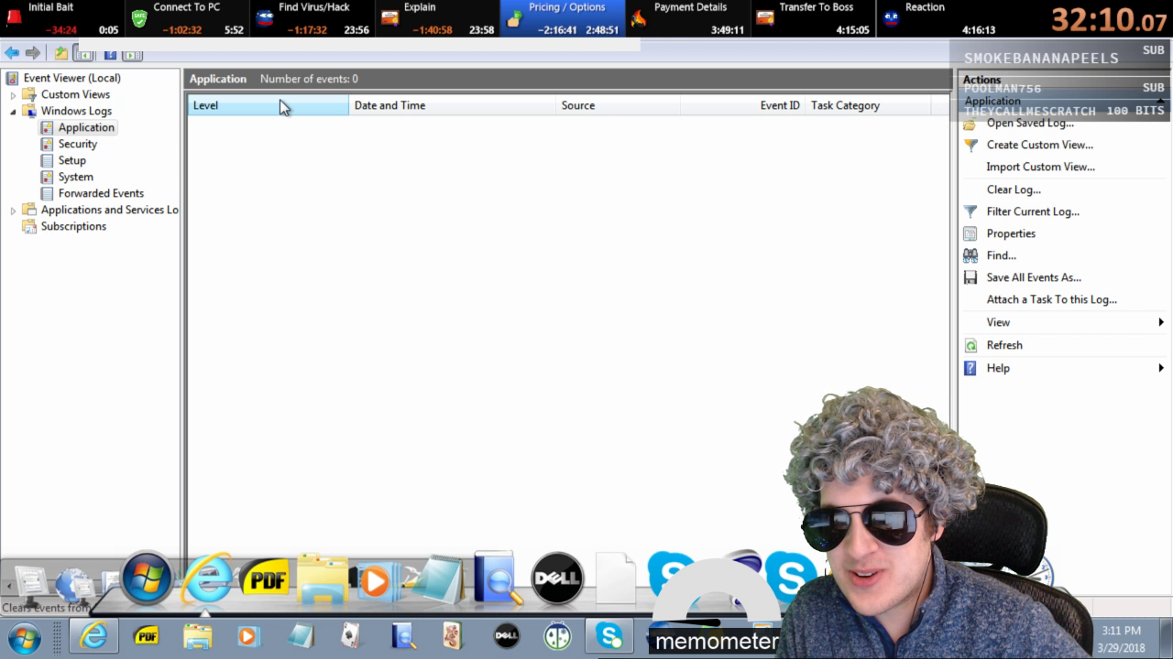Toggle the Show/Hide Action Pane toolbar button
This screenshot has width=1173, height=659.
(132, 53)
